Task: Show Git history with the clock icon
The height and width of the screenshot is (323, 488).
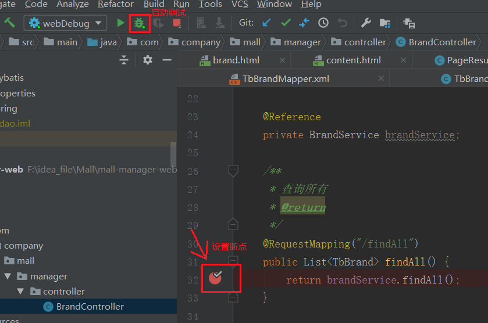Action: click(x=323, y=23)
